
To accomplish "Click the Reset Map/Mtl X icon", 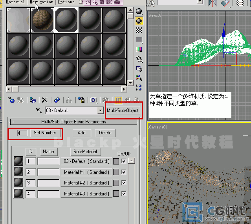I will pos(44,100).
